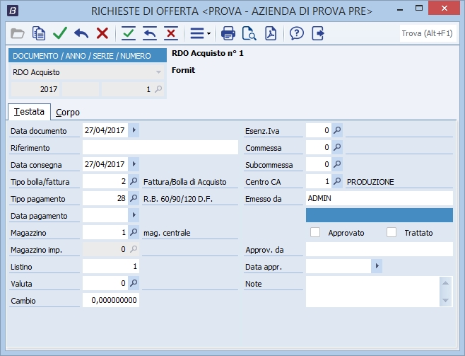Click the duplicate document toolbar icon
Viewport: 465px width, 356px height.
[39, 33]
